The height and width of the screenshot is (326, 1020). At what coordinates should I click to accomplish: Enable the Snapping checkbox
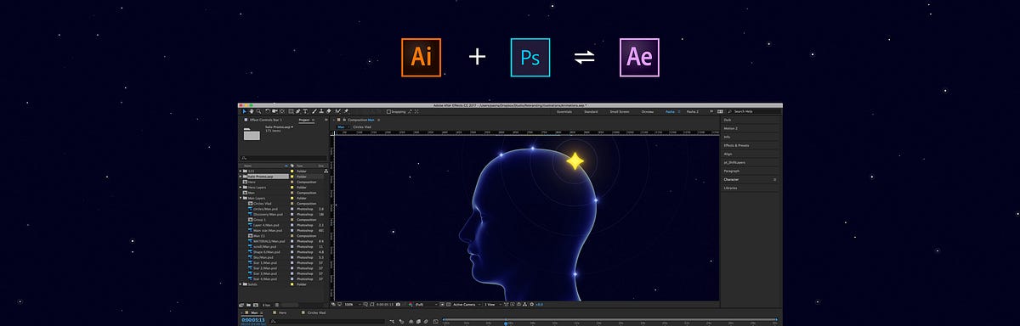[x=389, y=111]
